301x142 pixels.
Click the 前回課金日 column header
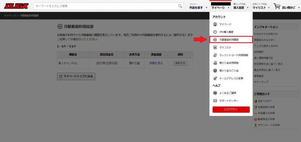pos(106,55)
